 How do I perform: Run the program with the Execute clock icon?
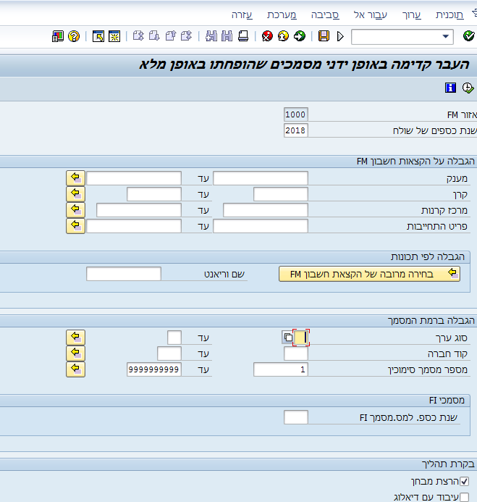click(x=468, y=88)
